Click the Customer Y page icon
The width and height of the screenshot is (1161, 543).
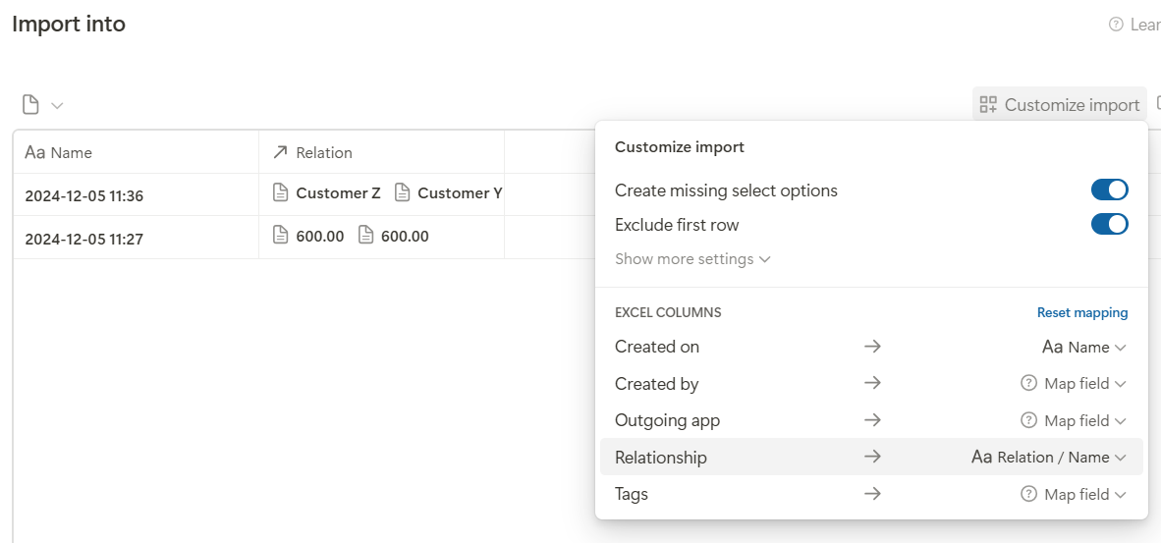[402, 193]
